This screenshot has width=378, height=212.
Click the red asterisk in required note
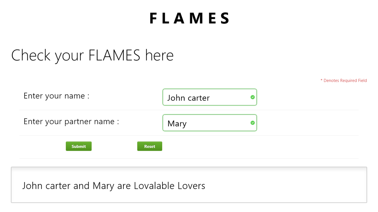(x=322, y=81)
